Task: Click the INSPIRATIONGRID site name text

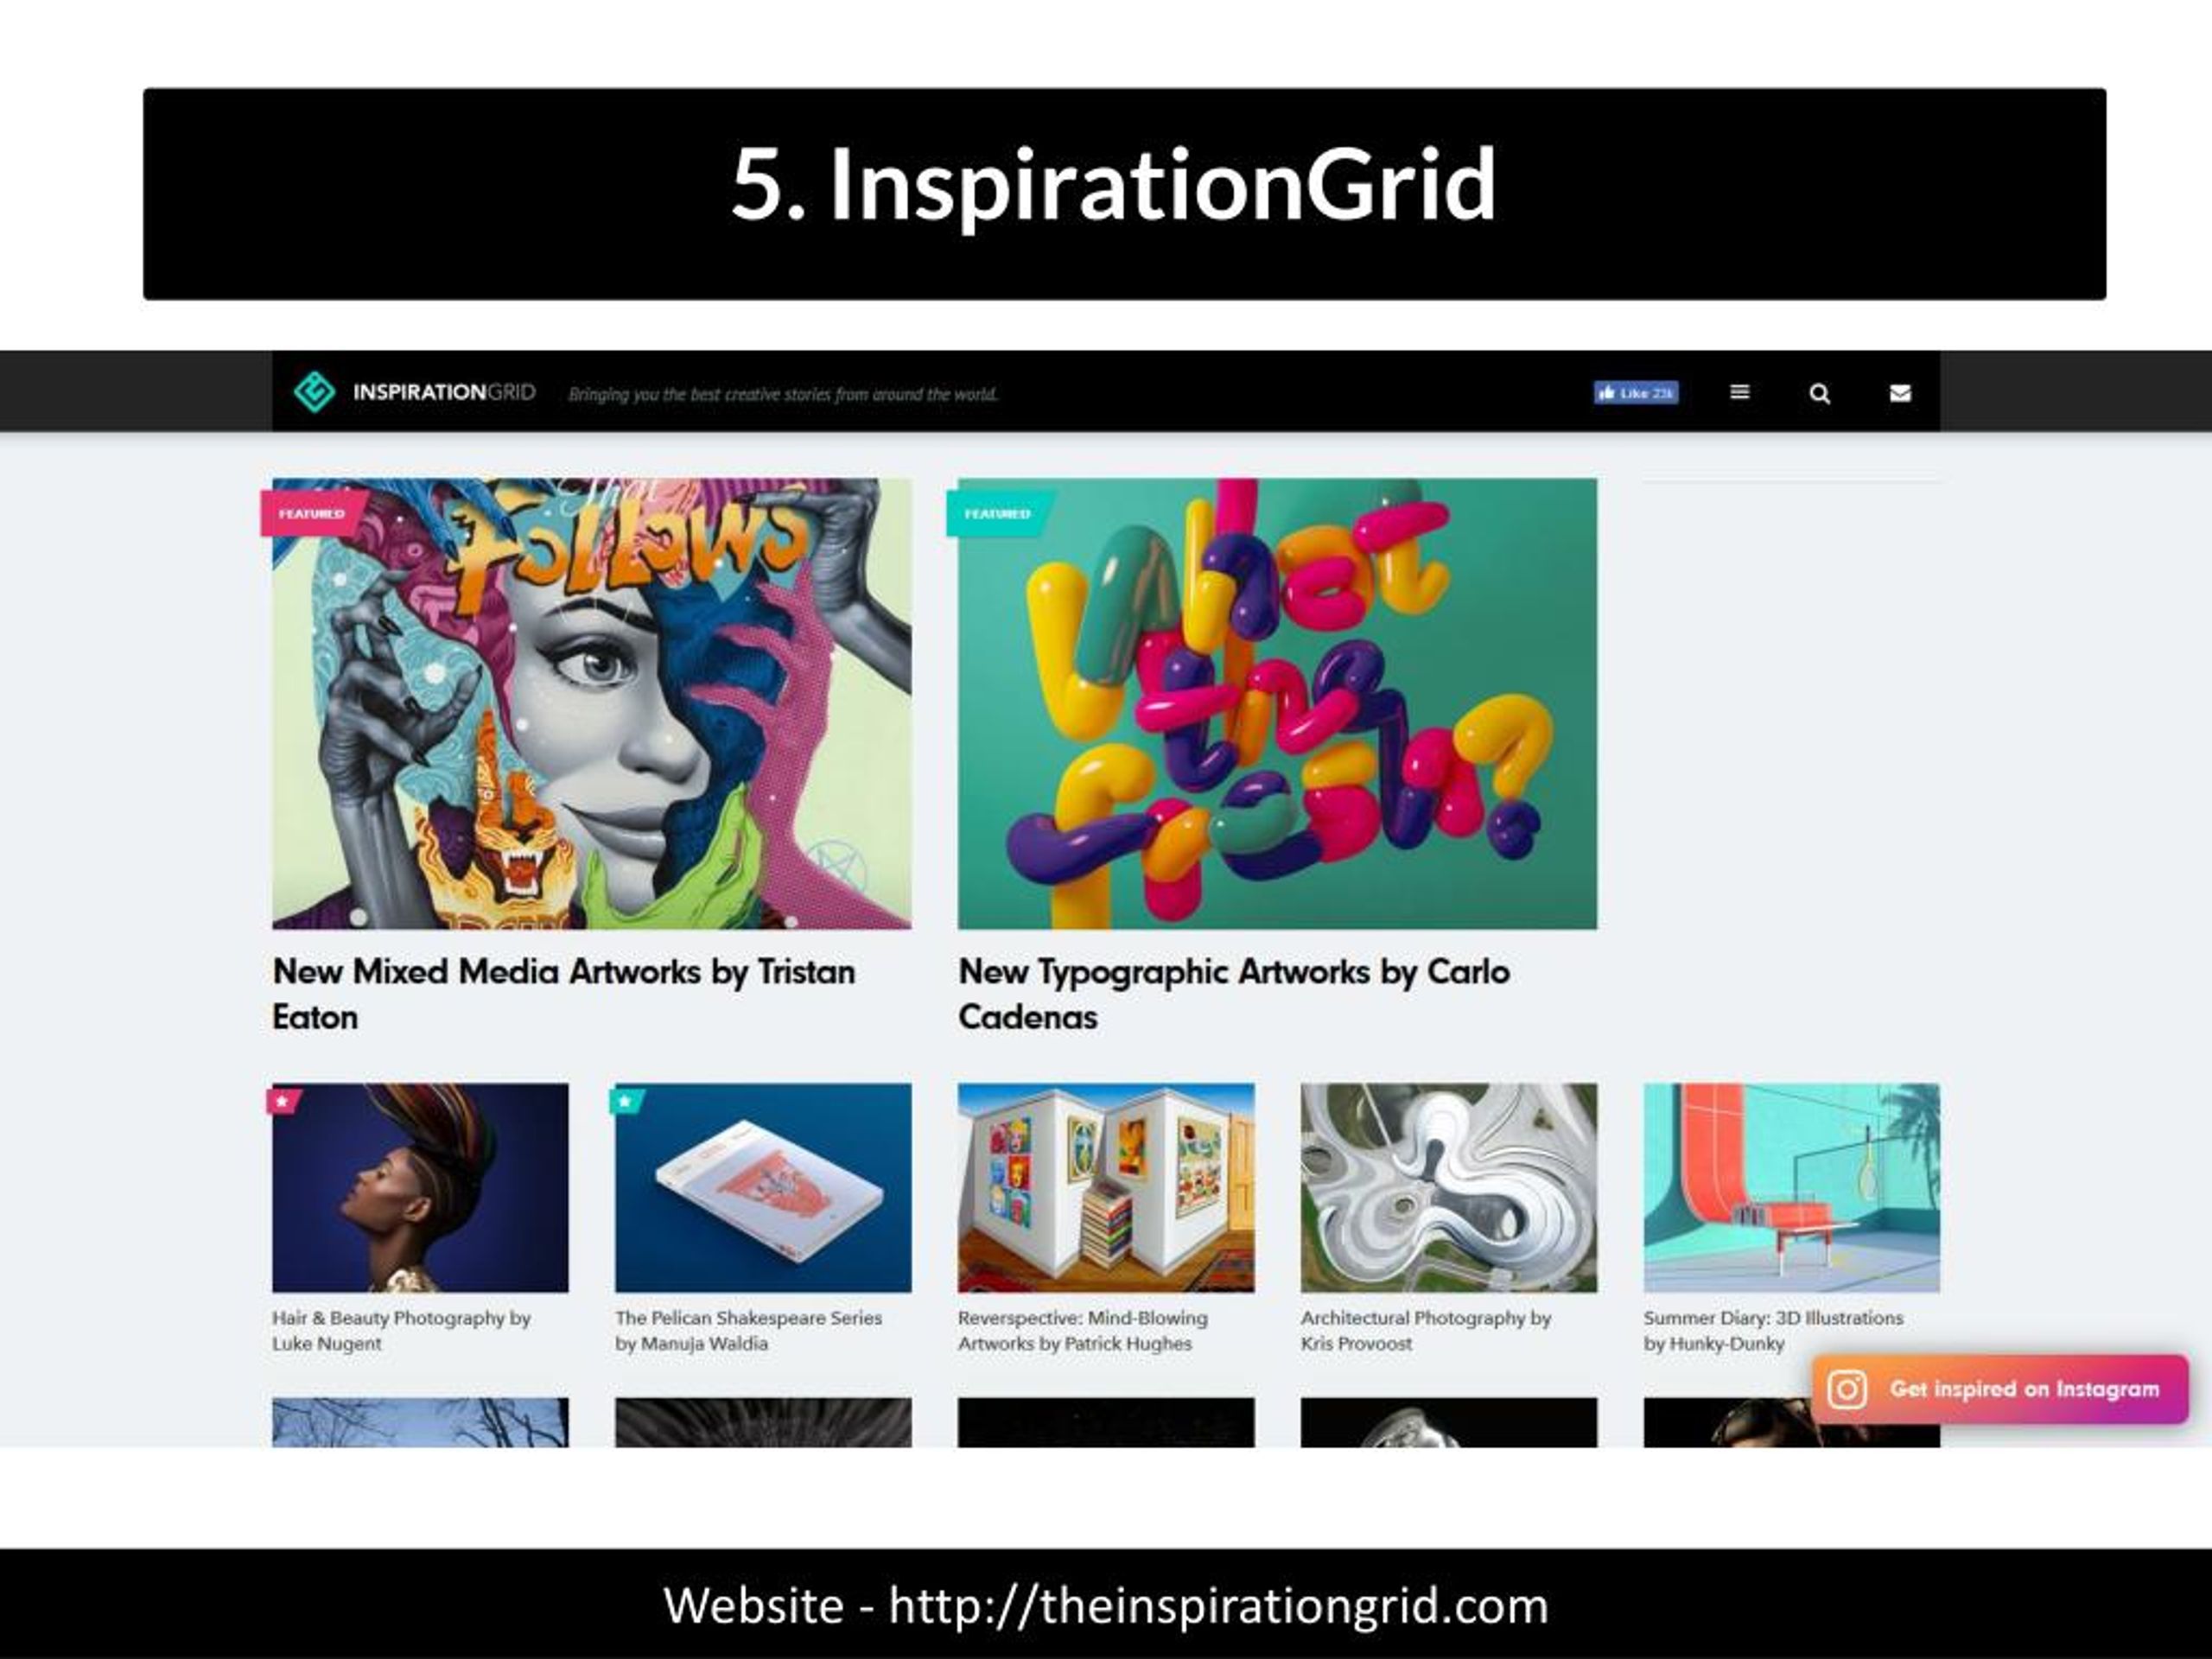Action: pyautogui.click(x=444, y=392)
